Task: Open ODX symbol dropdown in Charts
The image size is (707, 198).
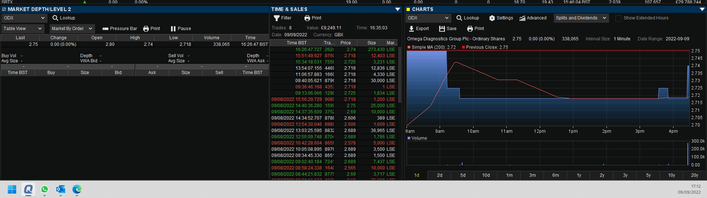Action: [428, 18]
